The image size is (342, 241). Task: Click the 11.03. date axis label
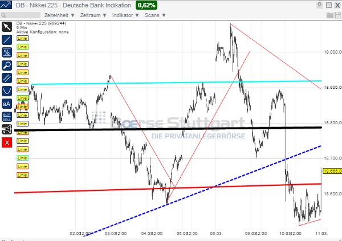tap(321, 234)
